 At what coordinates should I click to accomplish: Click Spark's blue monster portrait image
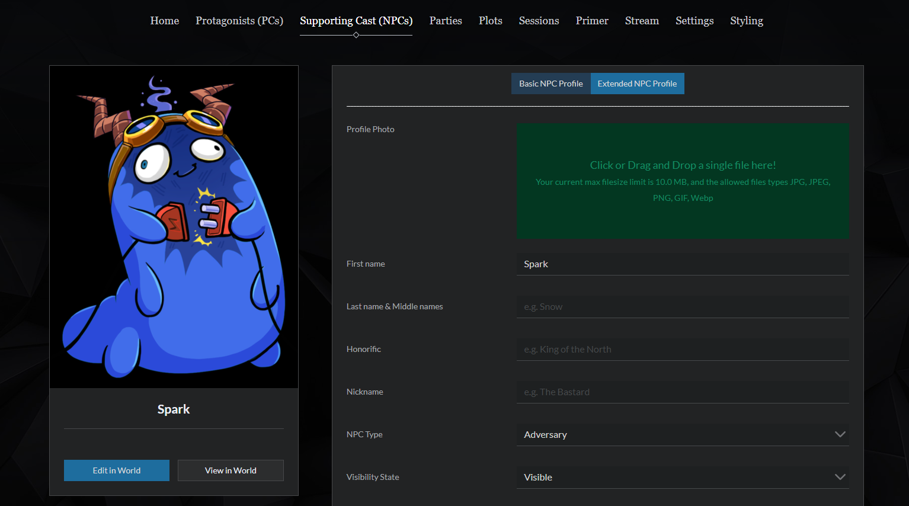(174, 227)
